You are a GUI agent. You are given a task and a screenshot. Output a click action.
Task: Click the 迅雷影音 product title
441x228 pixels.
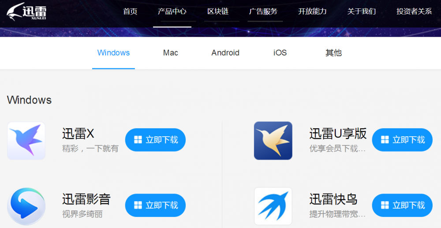(x=86, y=199)
